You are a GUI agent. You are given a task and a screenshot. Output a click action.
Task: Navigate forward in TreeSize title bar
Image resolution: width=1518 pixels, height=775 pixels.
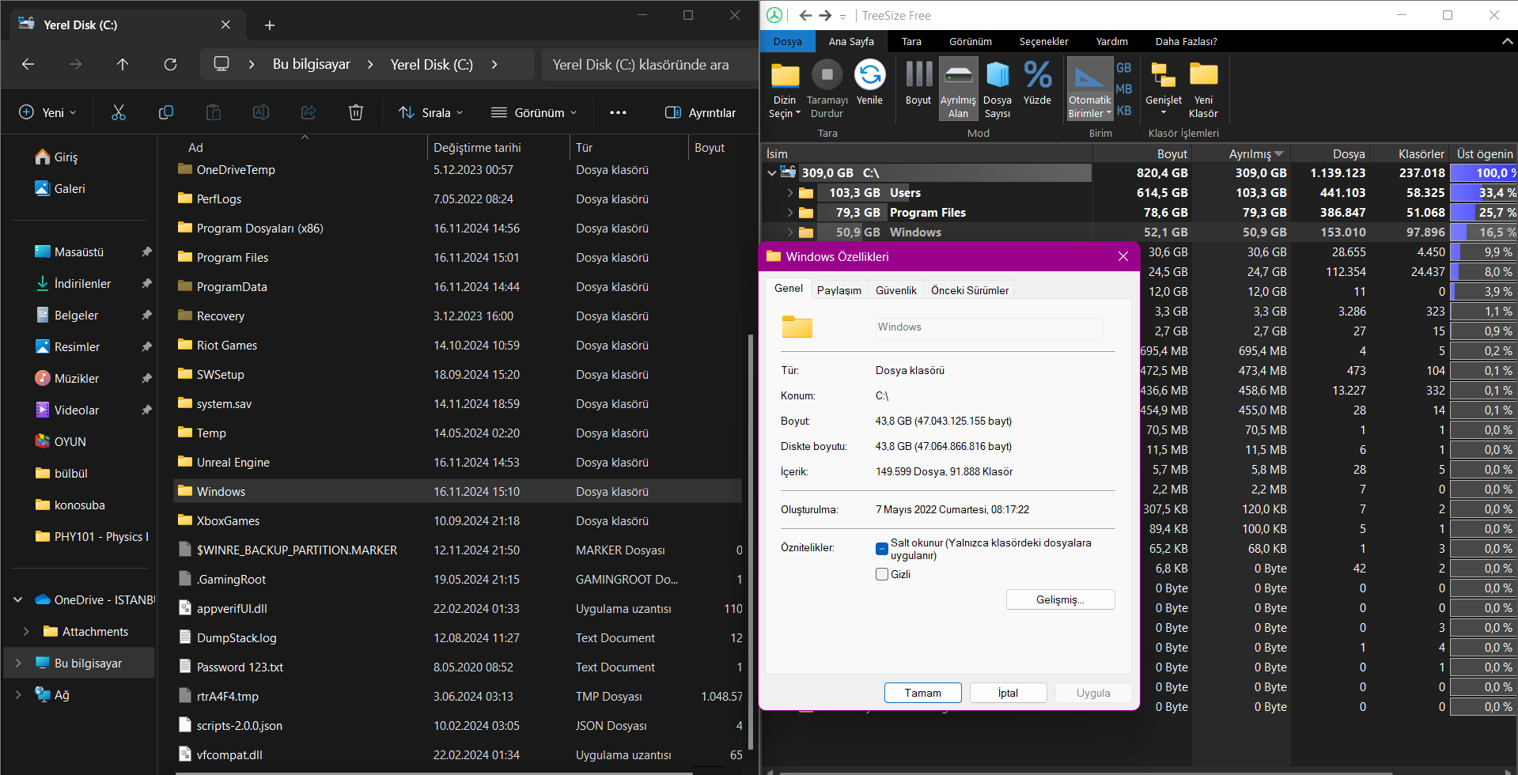(x=825, y=15)
